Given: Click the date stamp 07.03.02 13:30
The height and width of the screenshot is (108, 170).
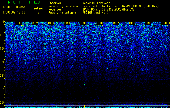Looking at the screenshot, I should [x=14, y=12].
